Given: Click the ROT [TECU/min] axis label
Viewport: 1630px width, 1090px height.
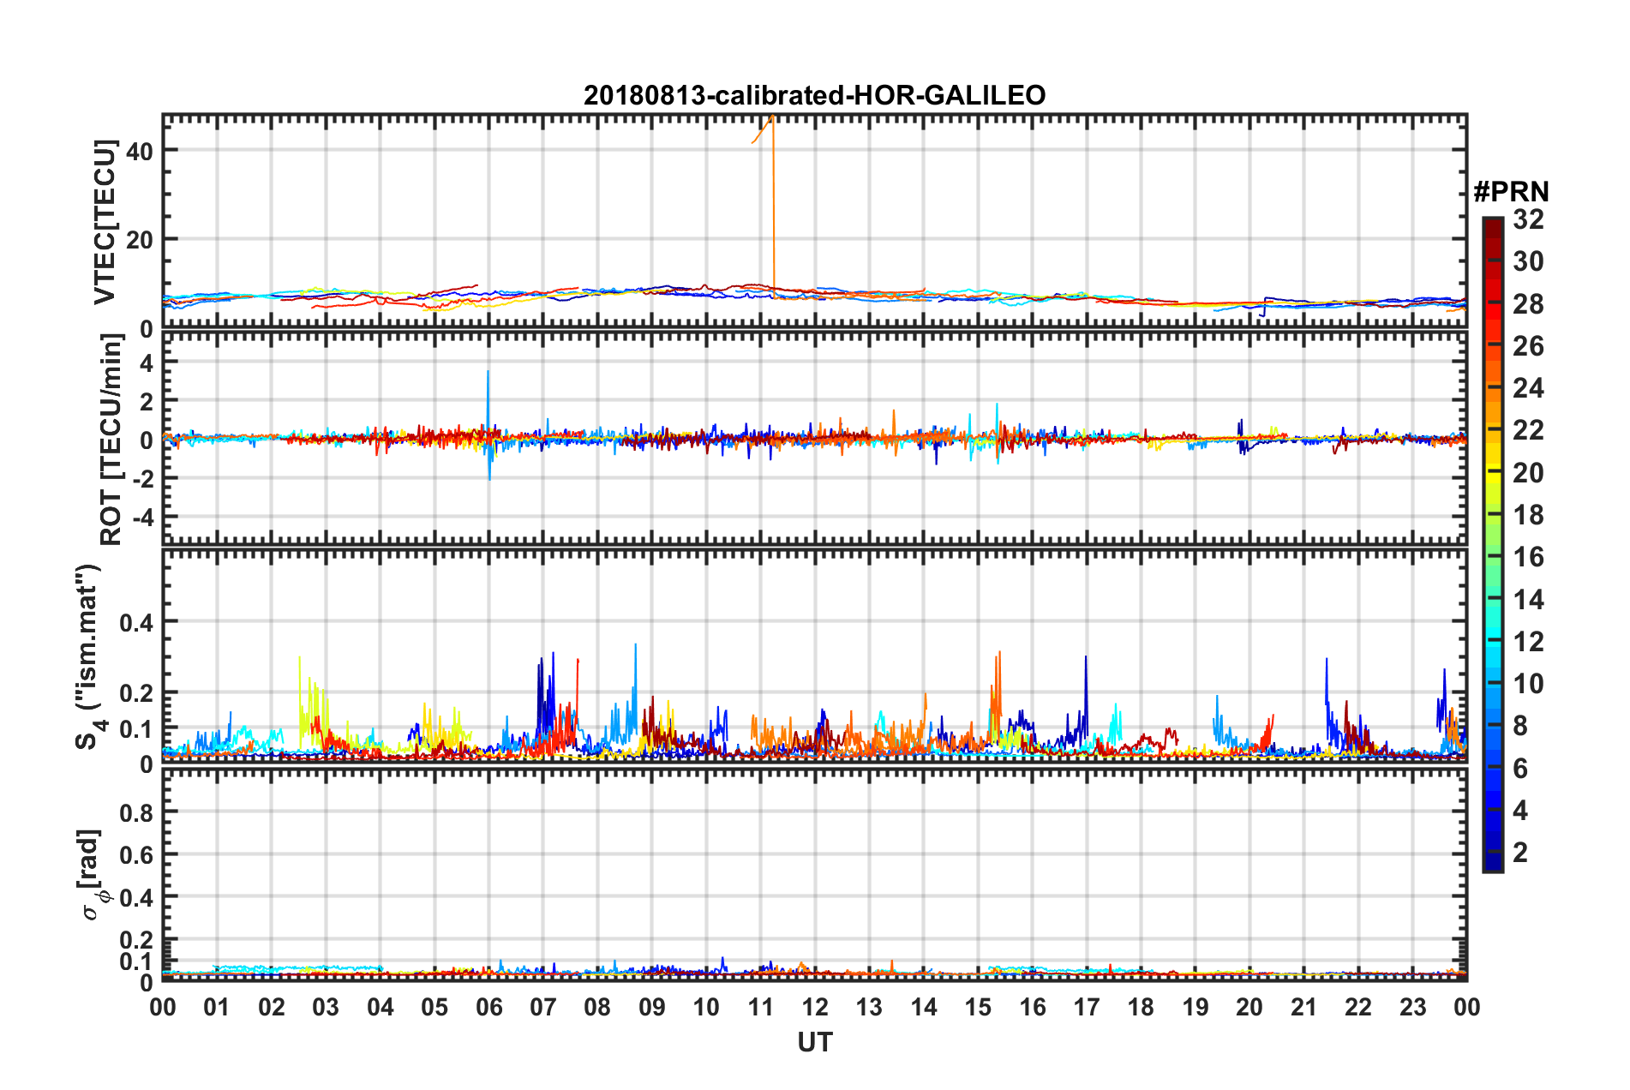Looking at the screenshot, I should pos(111,440).
